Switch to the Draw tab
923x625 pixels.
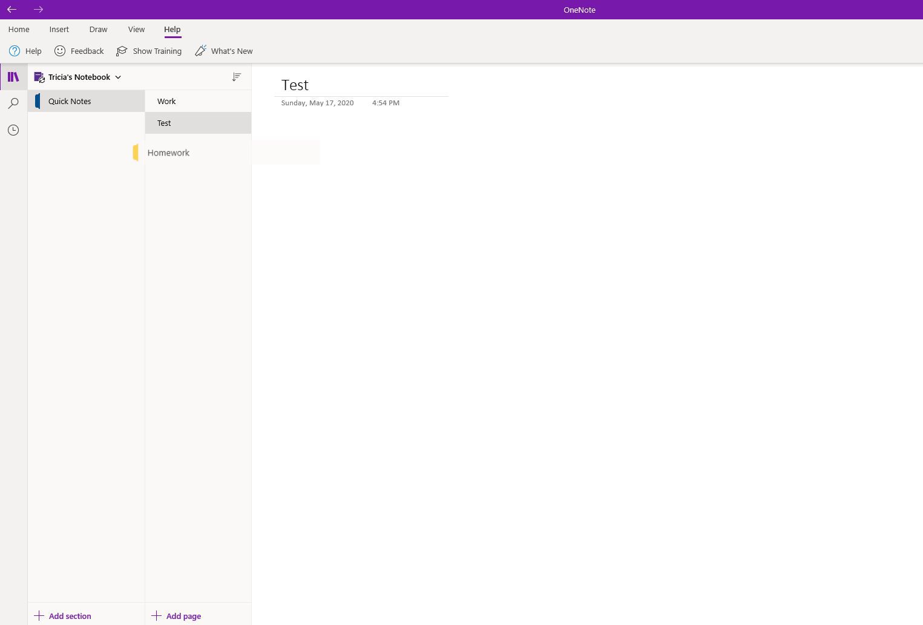click(98, 29)
